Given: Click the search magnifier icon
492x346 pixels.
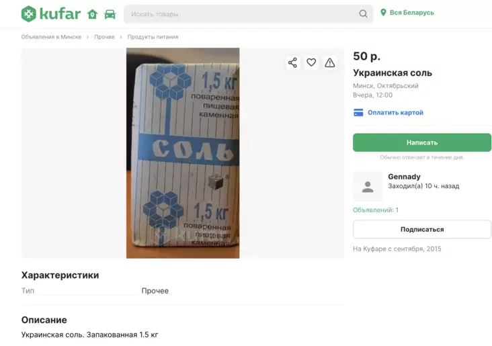Looking at the screenshot, I should point(363,14).
